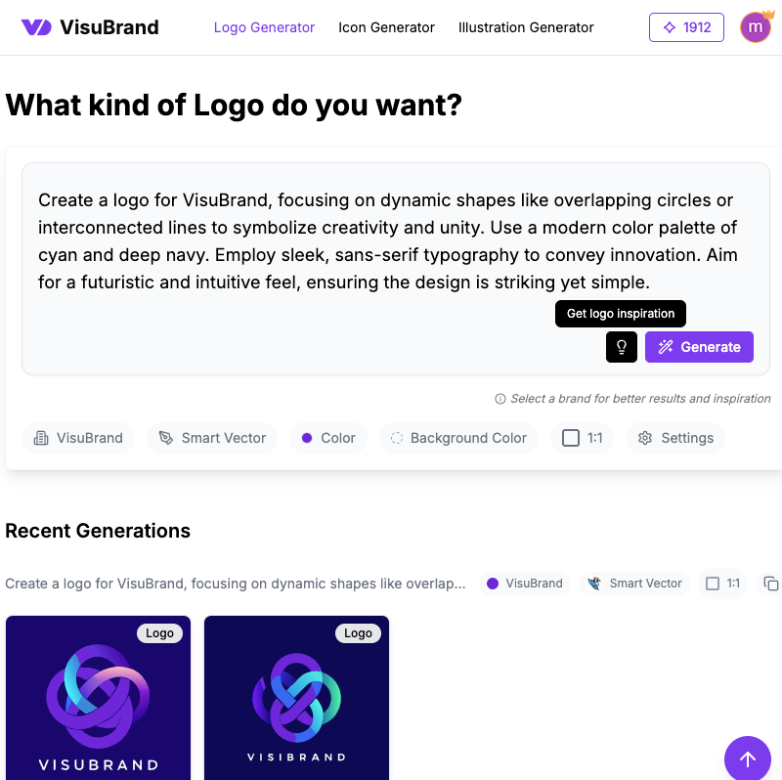
Task: Open Settings gear option
Action: (675, 438)
